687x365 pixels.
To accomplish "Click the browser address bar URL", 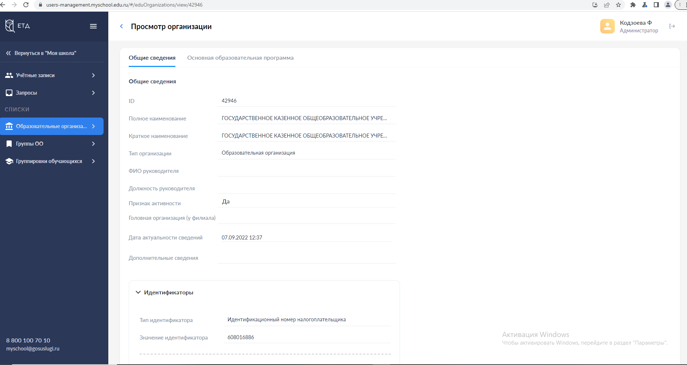I will 124,5.
